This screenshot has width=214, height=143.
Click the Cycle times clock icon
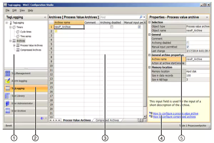click(18, 32)
